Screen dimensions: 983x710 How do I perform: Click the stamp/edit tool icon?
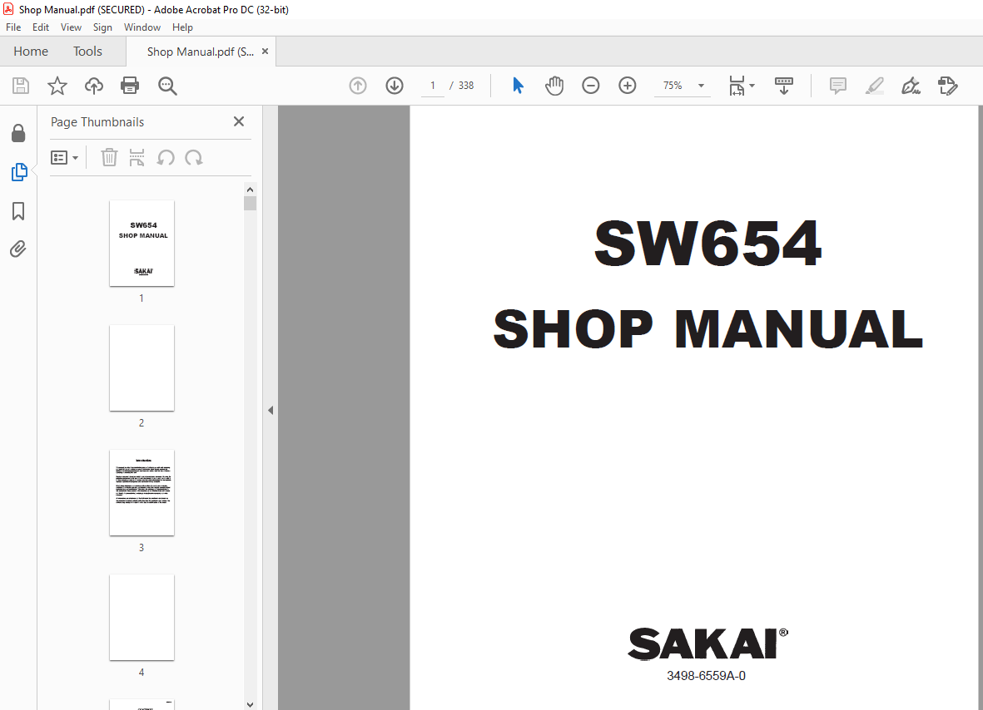[948, 86]
